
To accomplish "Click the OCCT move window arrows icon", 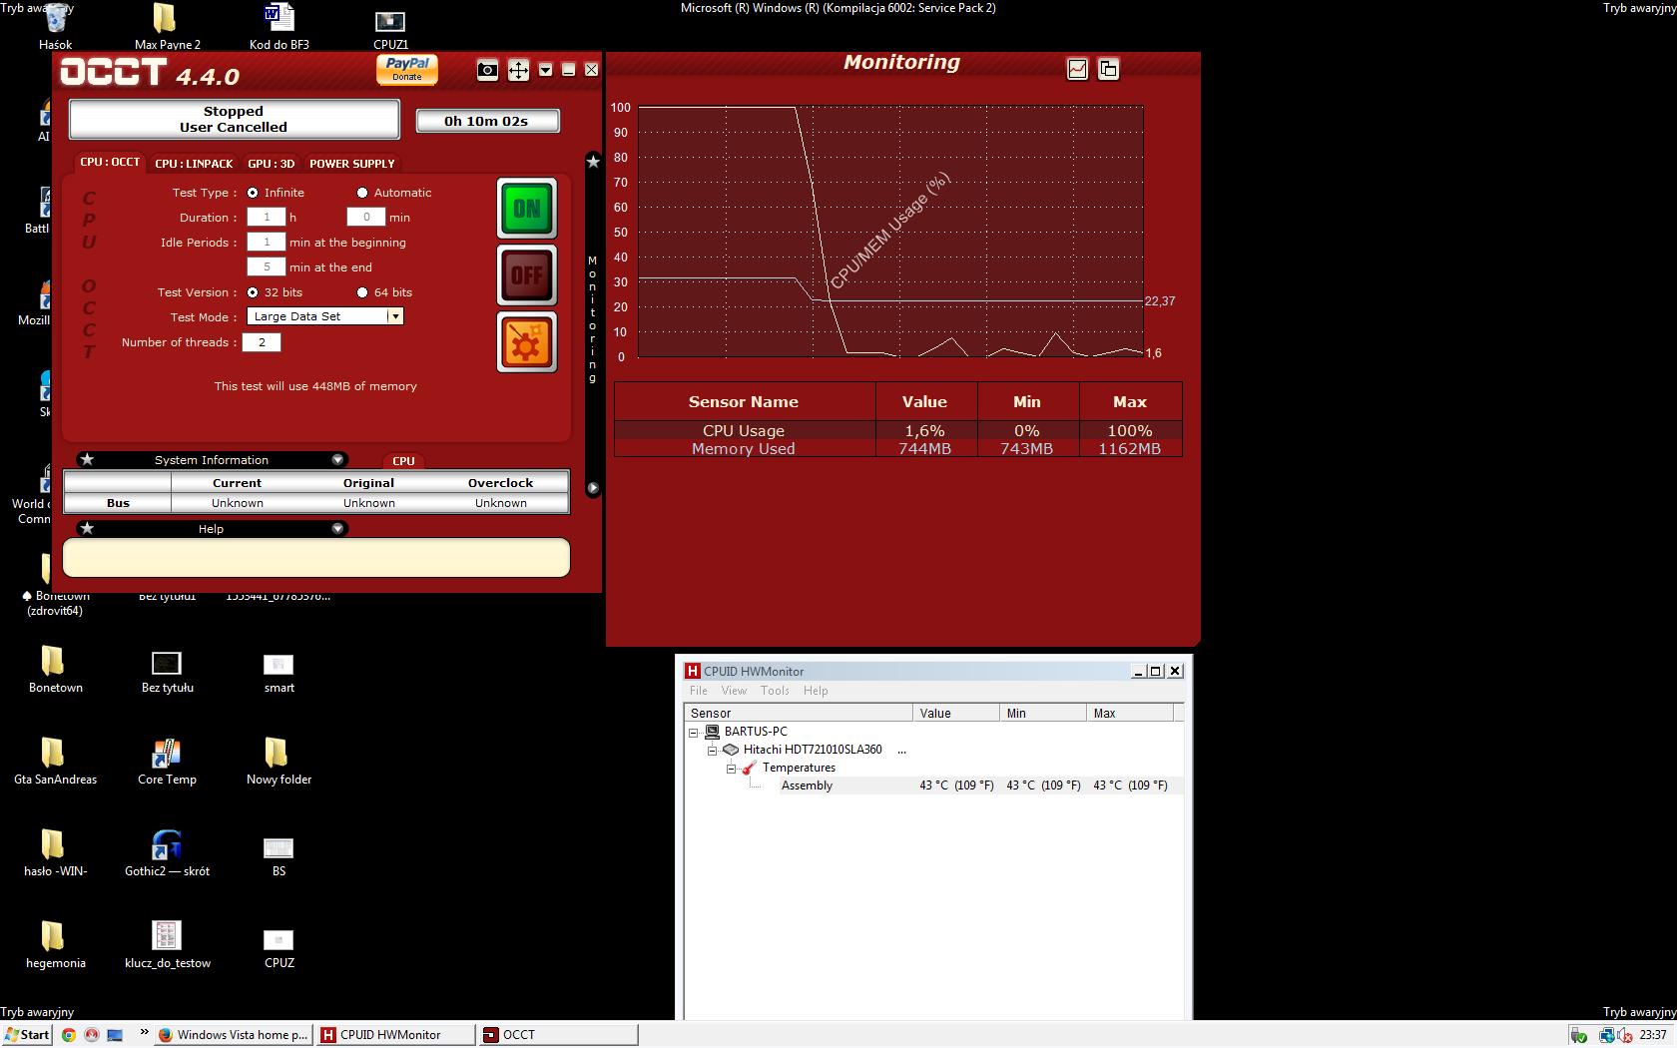I will click(518, 70).
